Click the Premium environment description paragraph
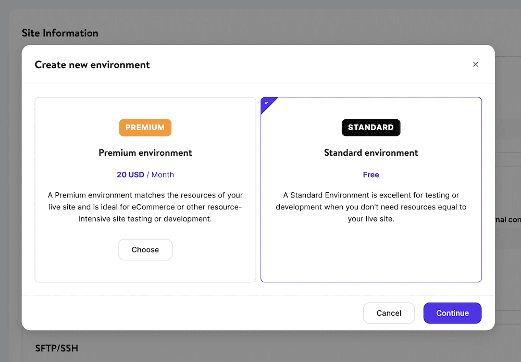The width and height of the screenshot is (521, 362). tap(145, 206)
